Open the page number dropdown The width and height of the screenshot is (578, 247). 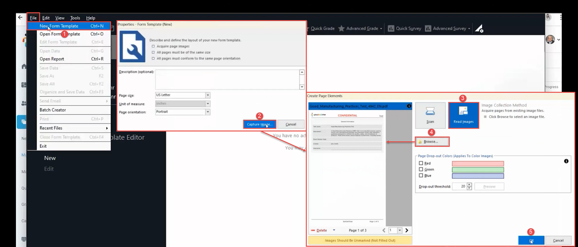[400, 230]
